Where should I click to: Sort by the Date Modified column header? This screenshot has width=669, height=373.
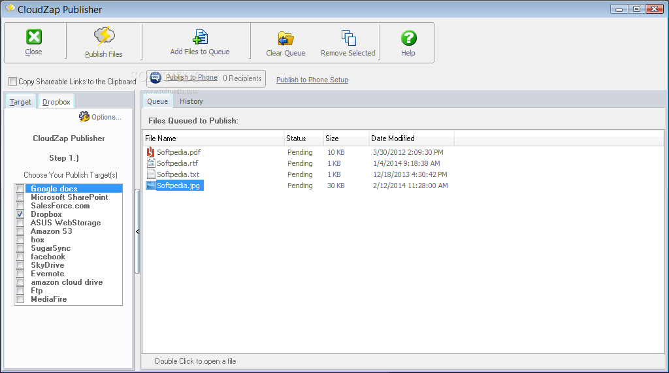point(412,138)
